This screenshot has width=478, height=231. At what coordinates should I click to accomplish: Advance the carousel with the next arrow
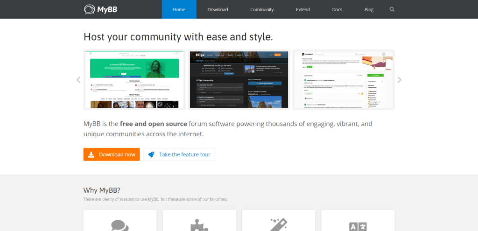pos(400,80)
